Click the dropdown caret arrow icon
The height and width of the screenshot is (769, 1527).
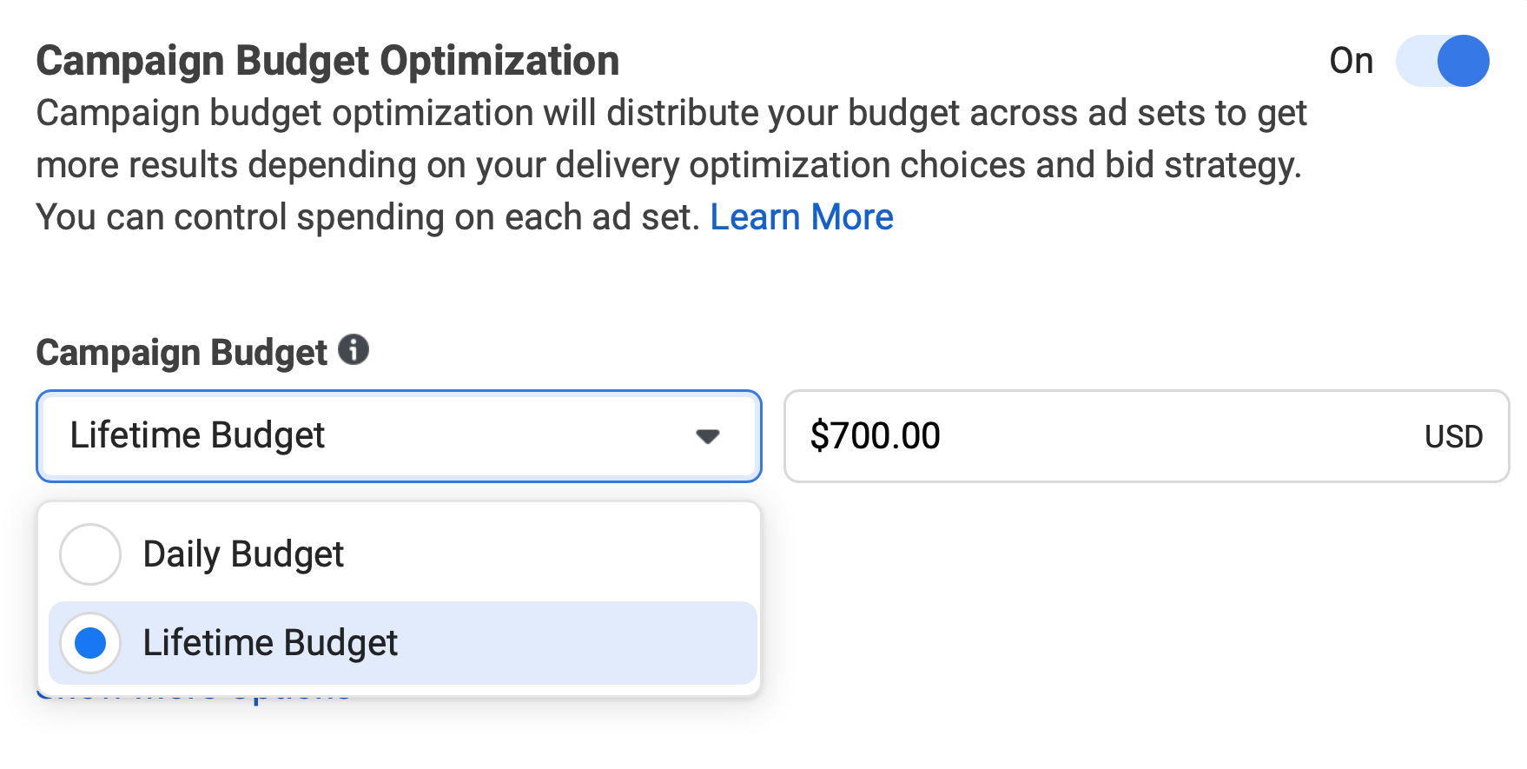708,436
